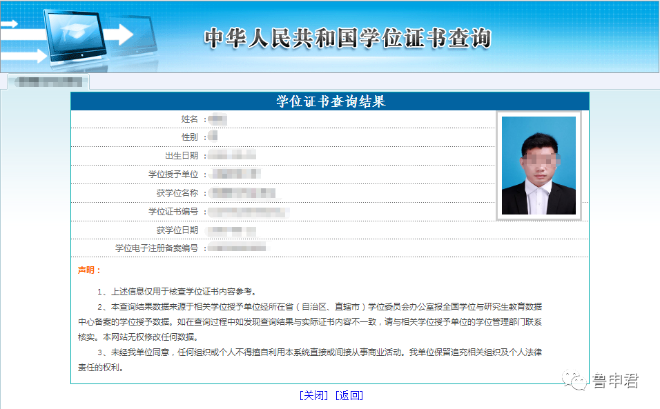Click the 学位证书编号 label

[x=173, y=212]
